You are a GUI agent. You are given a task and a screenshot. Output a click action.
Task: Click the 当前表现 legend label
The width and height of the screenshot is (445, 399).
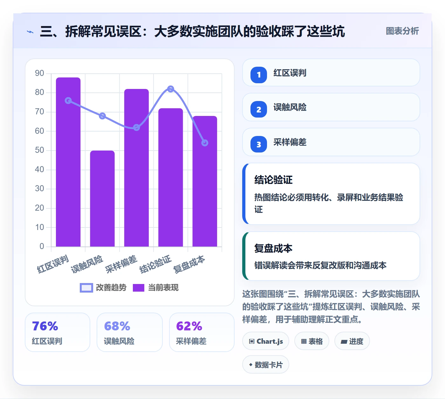(163, 287)
